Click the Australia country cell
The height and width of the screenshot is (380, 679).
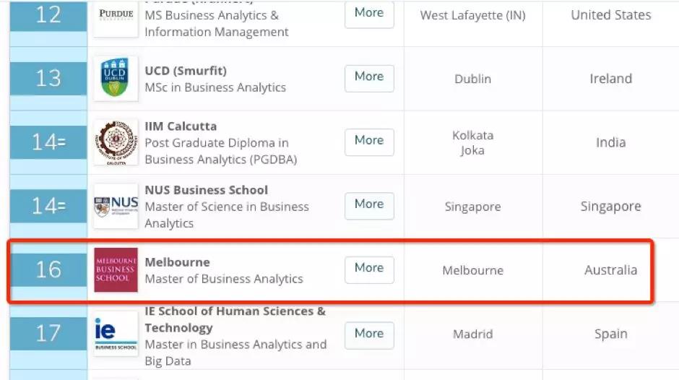click(x=610, y=270)
